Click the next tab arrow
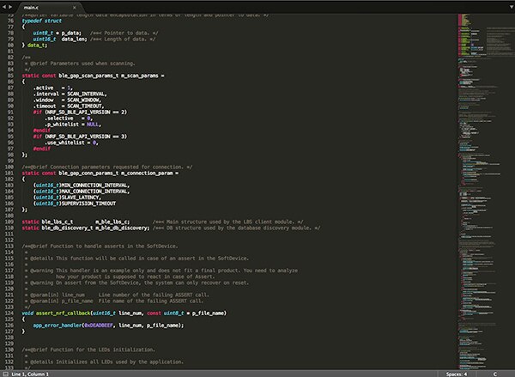515x377 pixels. [x=10, y=7]
